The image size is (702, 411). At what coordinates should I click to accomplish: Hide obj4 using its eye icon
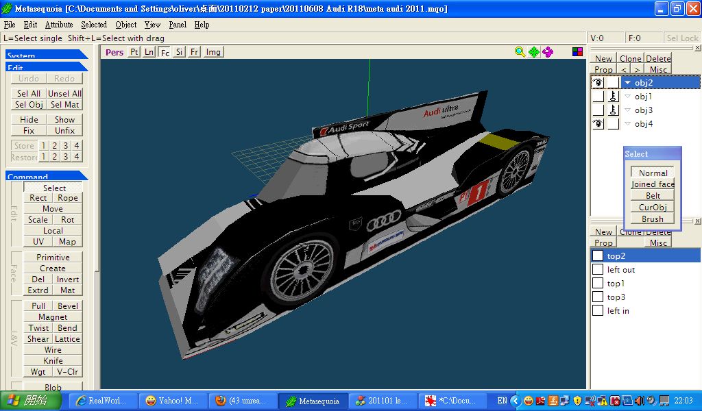pyautogui.click(x=598, y=124)
